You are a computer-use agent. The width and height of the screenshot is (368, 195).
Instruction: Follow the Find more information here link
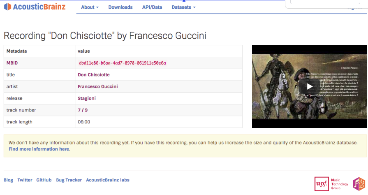[39, 149]
